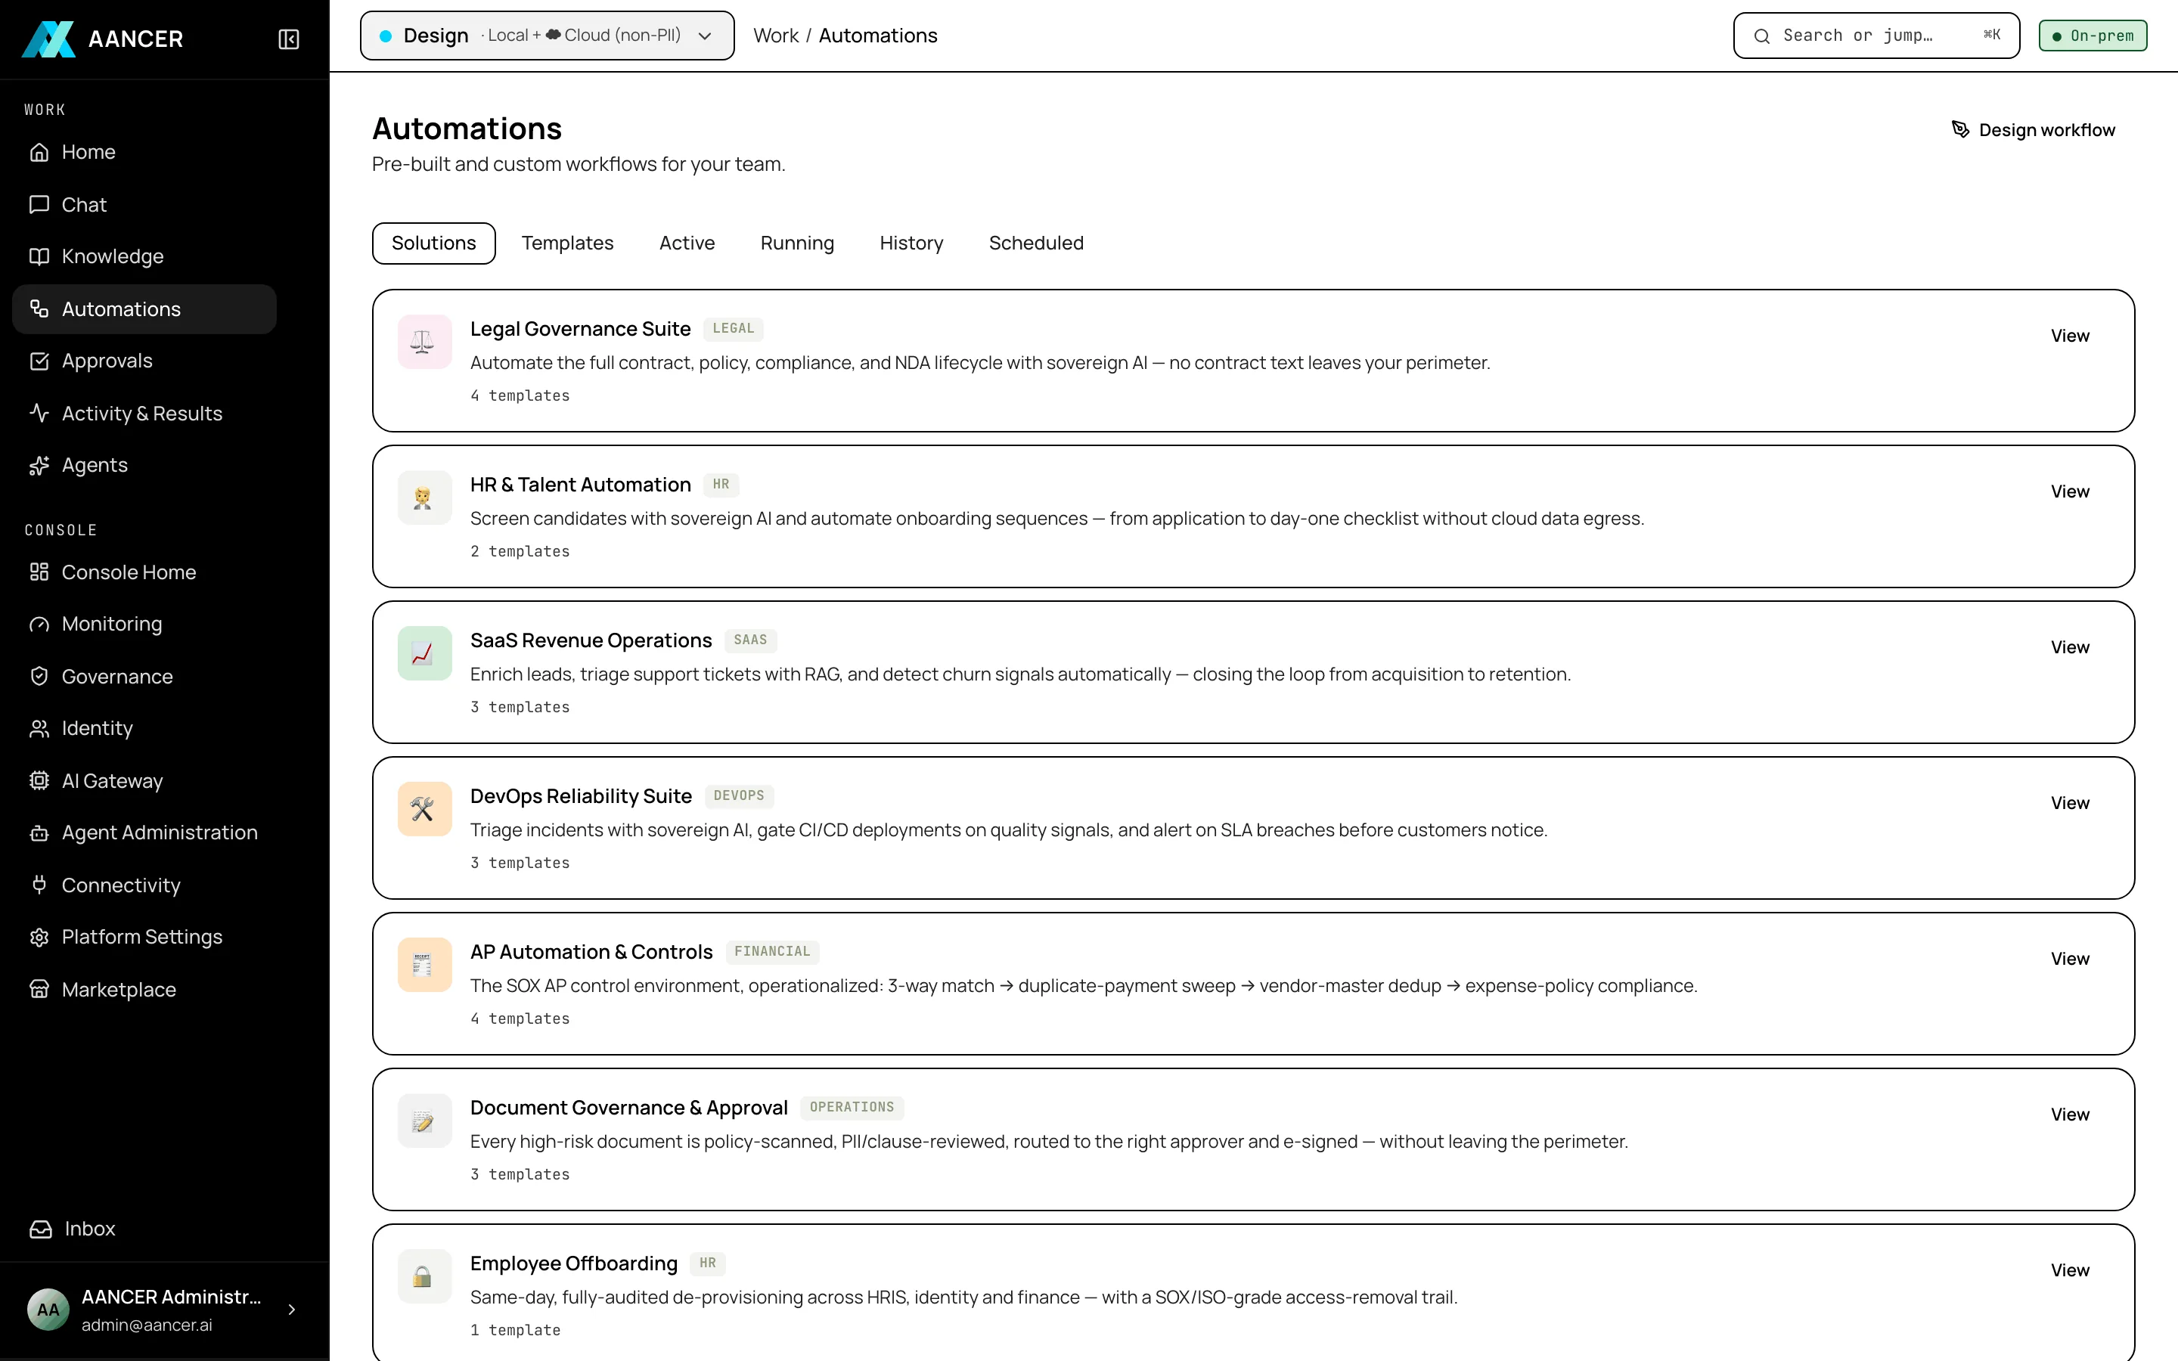This screenshot has width=2178, height=1361.
Task: Switch to the Scheduled tab
Action: tap(1036, 243)
